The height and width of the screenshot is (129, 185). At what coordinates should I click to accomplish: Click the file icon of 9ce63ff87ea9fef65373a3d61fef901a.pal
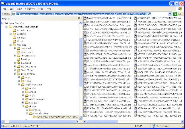tap(85, 65)
